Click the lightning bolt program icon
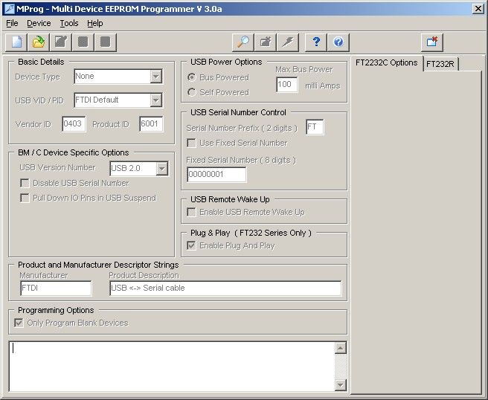The width and height of the screenshot is (488, 400). tap(288, 42)
